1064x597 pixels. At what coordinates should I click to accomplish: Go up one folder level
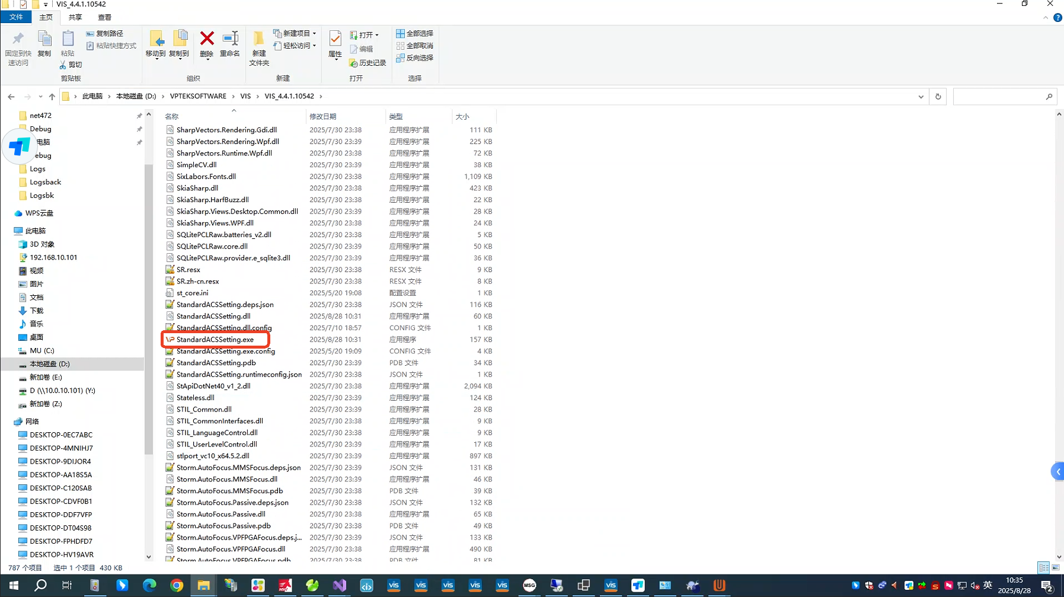[52, 97]
